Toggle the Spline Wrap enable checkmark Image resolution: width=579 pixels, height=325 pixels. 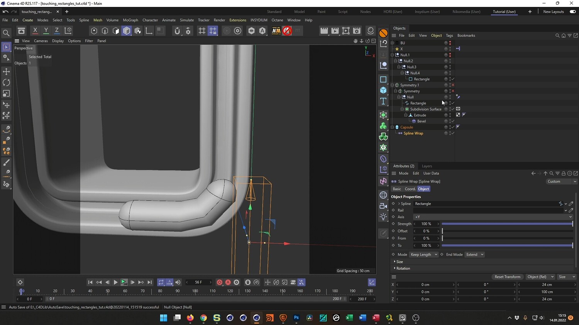coord(453,133)
